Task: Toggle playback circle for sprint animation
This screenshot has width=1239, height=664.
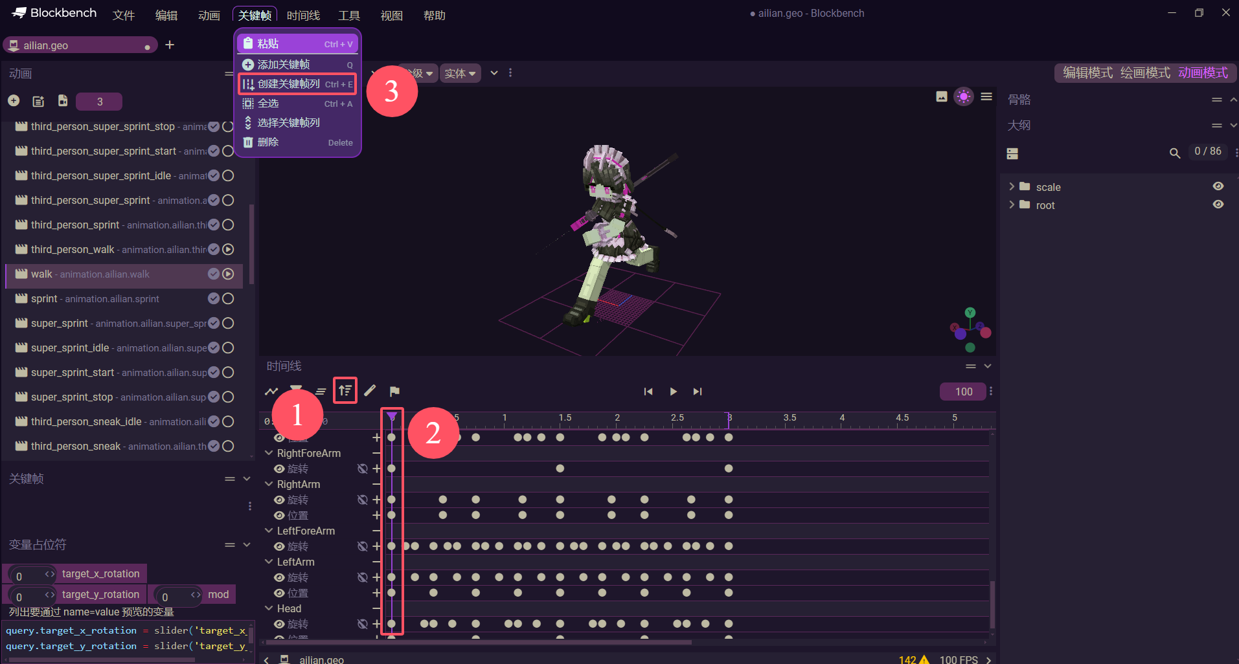Action: [228, 298]
